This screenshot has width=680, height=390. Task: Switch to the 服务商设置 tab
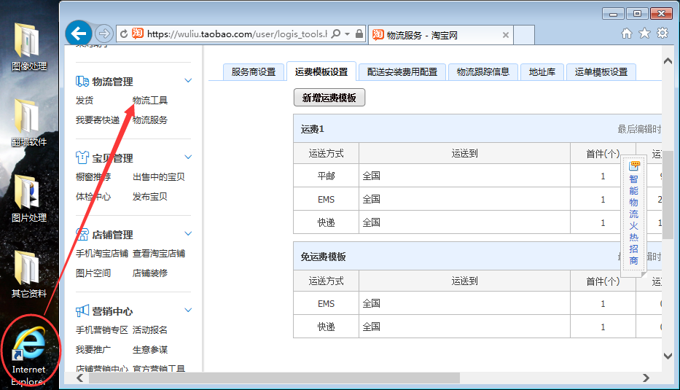click(x=253, y=71)
